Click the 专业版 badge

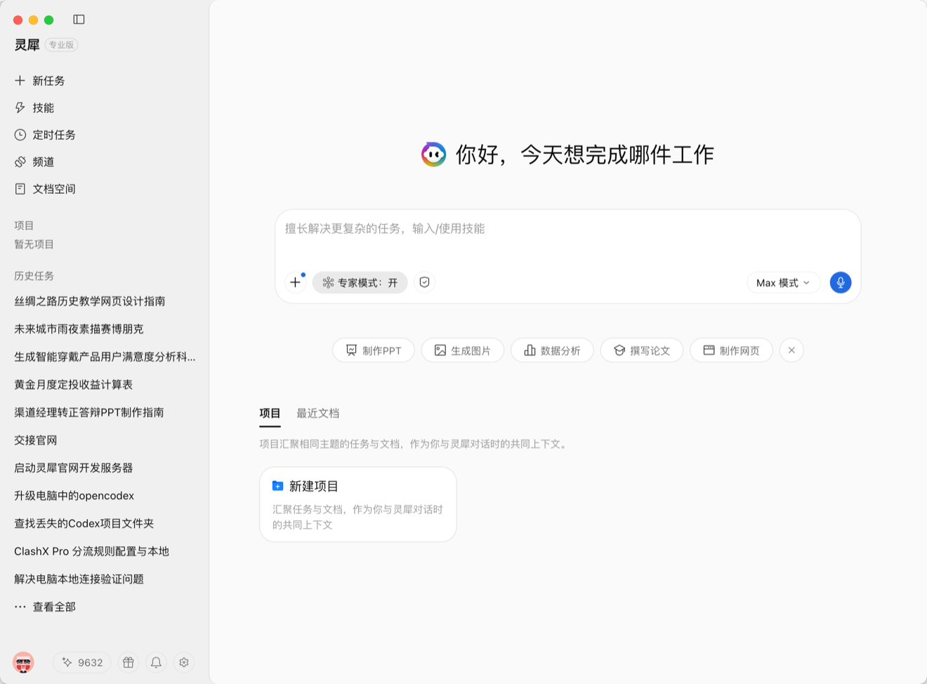click(x=61, y=45)
